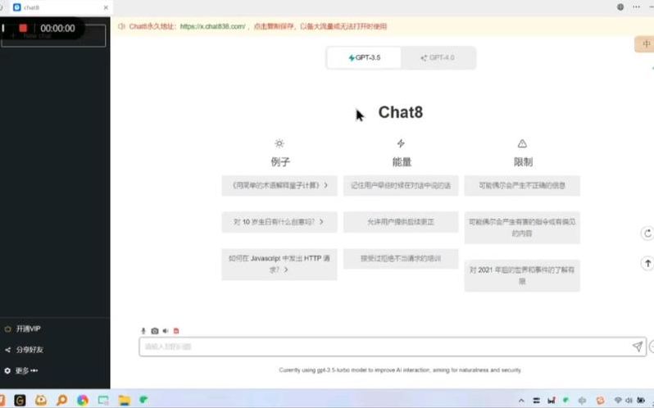The height and width of the screenshot is (408, 654).
Task: Click the Wi-Fi icon in the system tray
Action: (618, 401)
